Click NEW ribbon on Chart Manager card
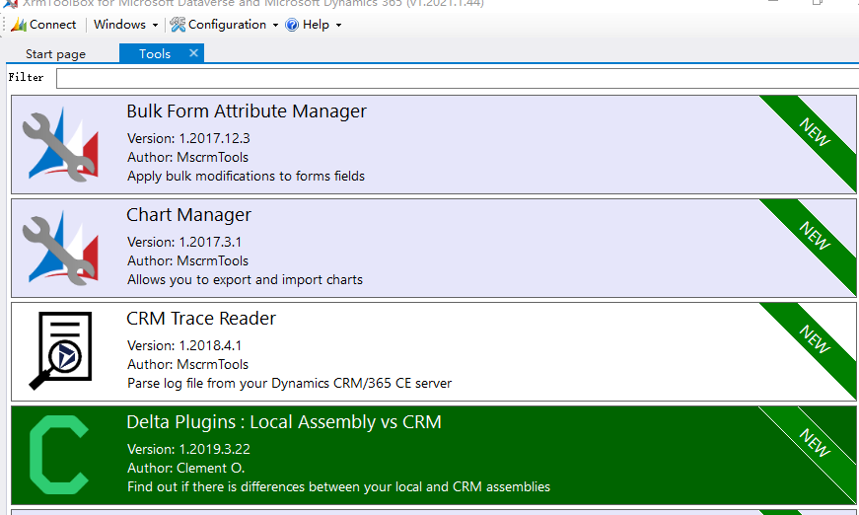Screen dimensions: 859x515 coord(815,236)
